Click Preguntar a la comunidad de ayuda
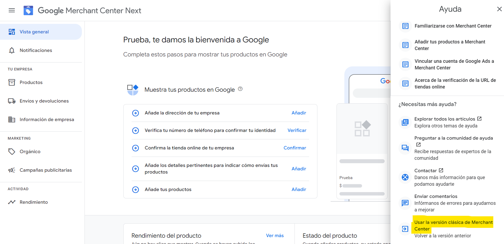 pos(453,141)
